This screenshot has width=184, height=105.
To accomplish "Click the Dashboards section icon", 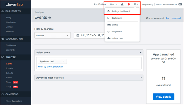I will click(3, 11).
